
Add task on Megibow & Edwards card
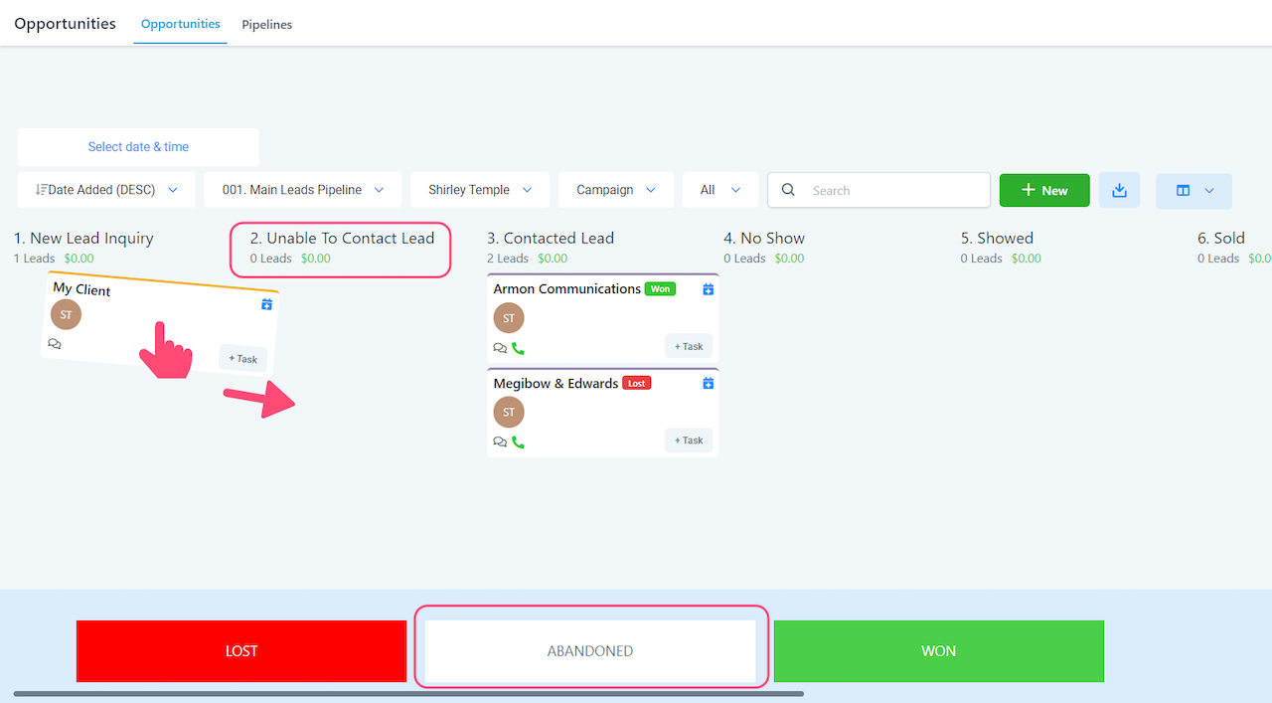click(x=689, y=439)
